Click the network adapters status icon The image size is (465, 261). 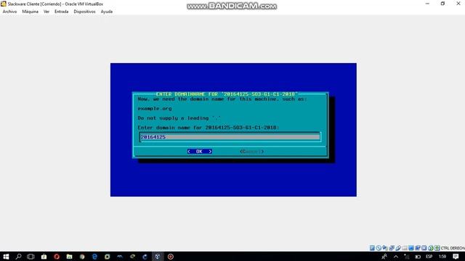[x=392, y=248]
